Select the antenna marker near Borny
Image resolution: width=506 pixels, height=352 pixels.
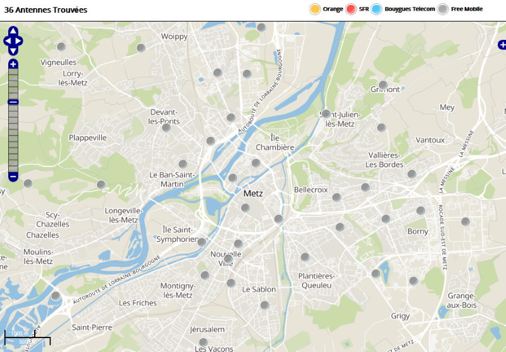point(421,211)
